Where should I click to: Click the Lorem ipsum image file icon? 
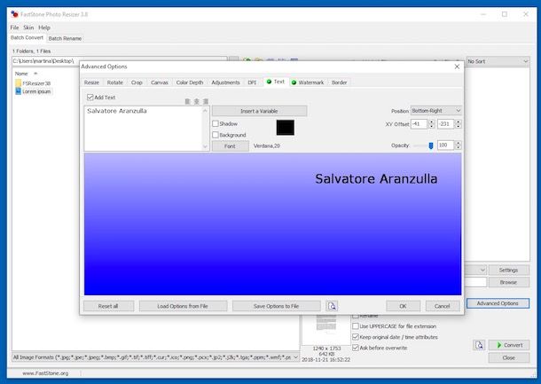click(x=19, y=91)
